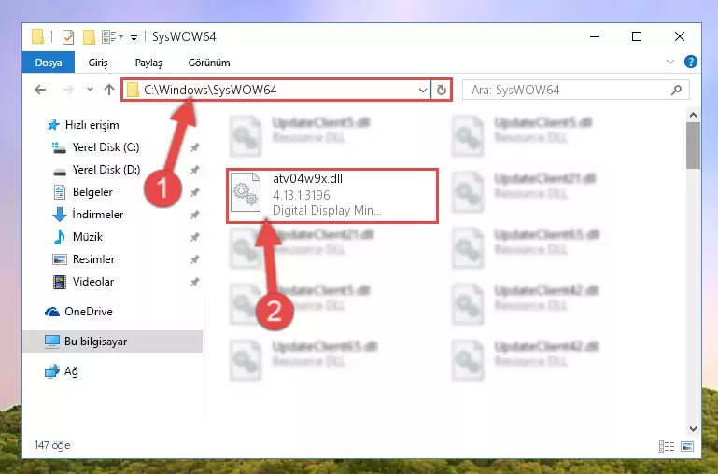Click the New folder quick access icon
718x474 pixels.
point(89,36)
